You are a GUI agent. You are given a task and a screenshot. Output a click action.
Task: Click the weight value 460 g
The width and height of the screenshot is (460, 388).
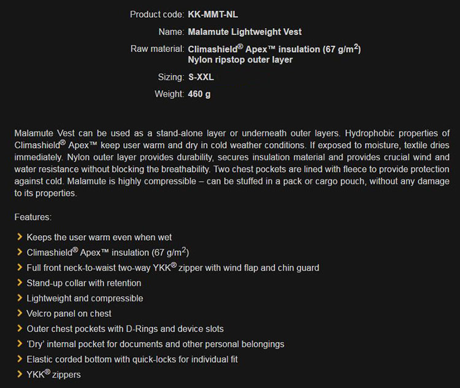coord(199,94)
